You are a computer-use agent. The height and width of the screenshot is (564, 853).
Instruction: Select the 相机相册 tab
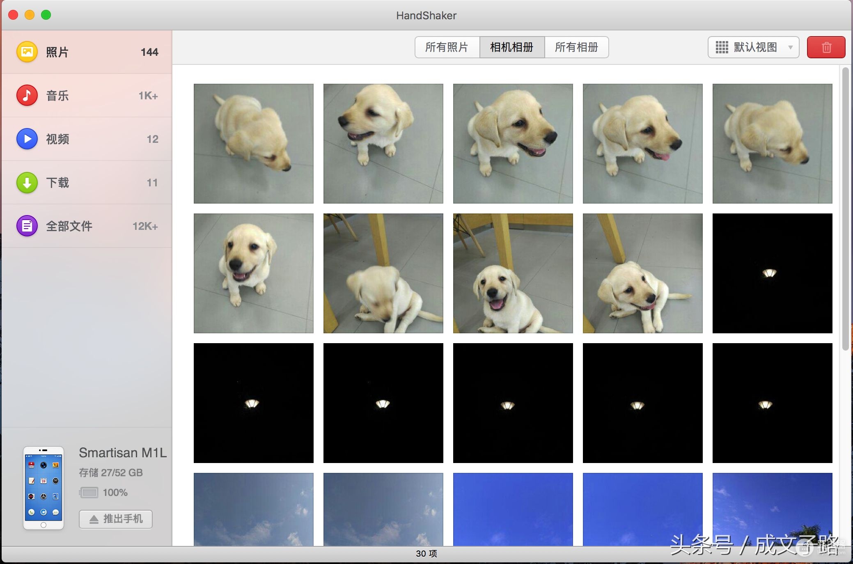pyautogui.click(x=512, y=47)
